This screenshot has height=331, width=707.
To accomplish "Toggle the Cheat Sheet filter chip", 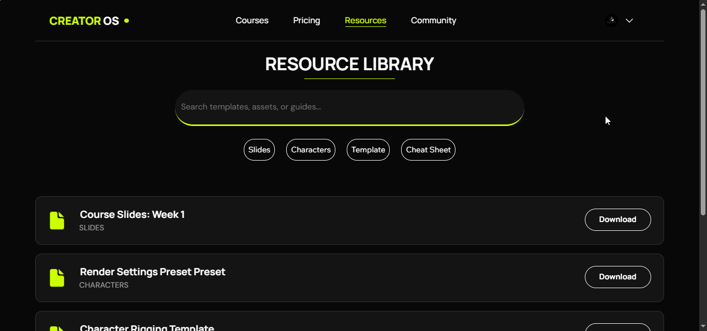I will [428, 150].
